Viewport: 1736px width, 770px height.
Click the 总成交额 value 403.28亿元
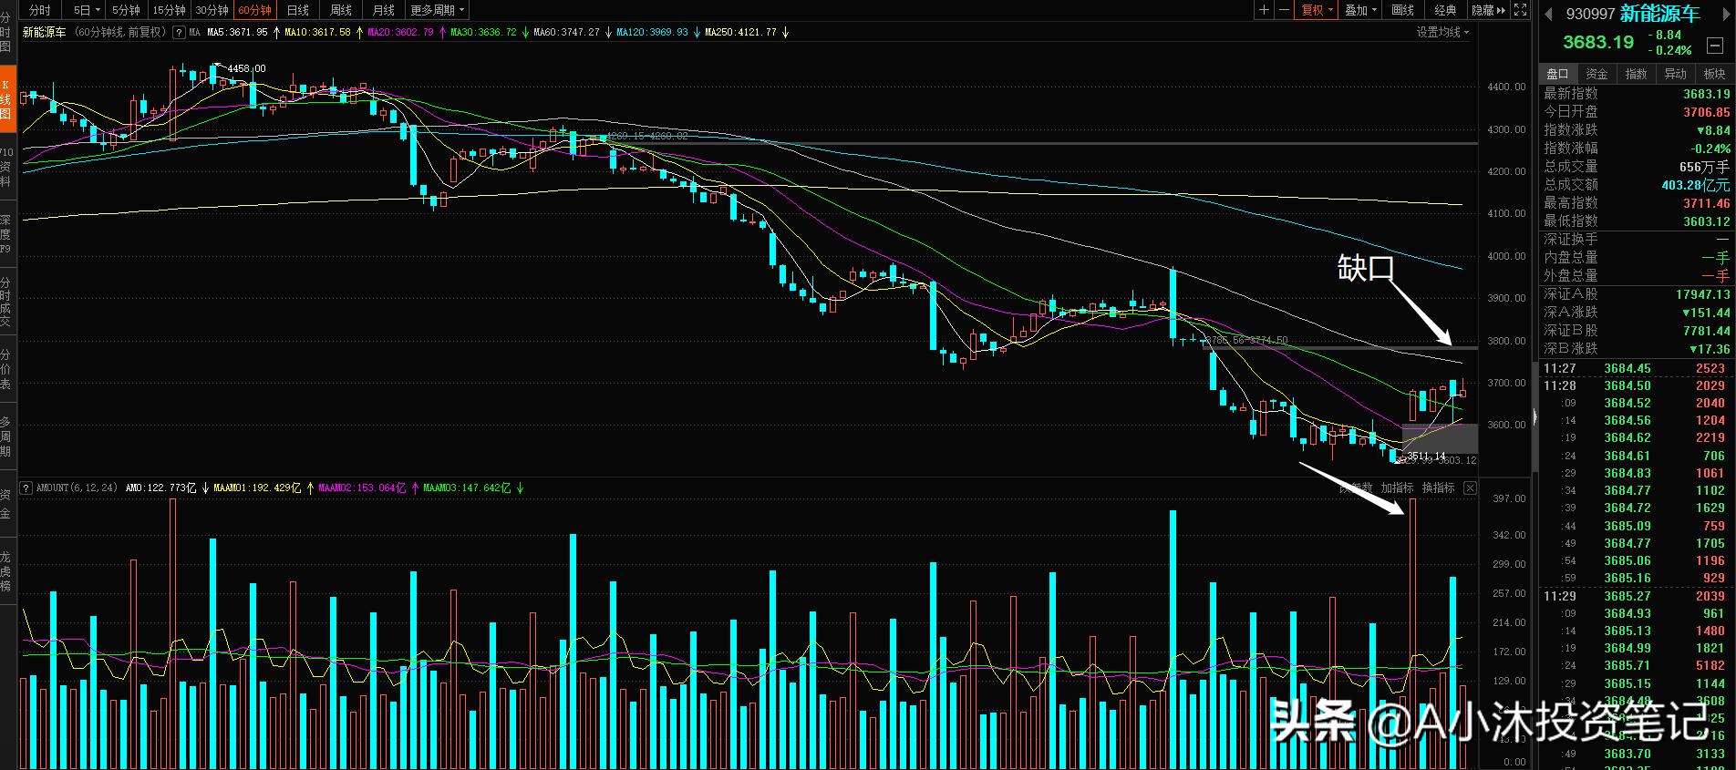click(1695, 185)
